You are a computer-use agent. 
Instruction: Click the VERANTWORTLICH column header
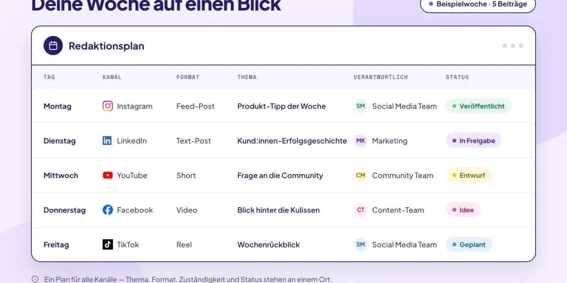point(381,77)
